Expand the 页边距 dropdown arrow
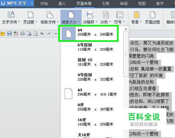The image size is (175, 138). click(36, 22)
